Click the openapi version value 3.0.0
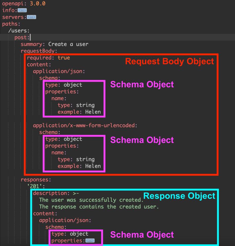235x246 pixels. tap(37, 4)
